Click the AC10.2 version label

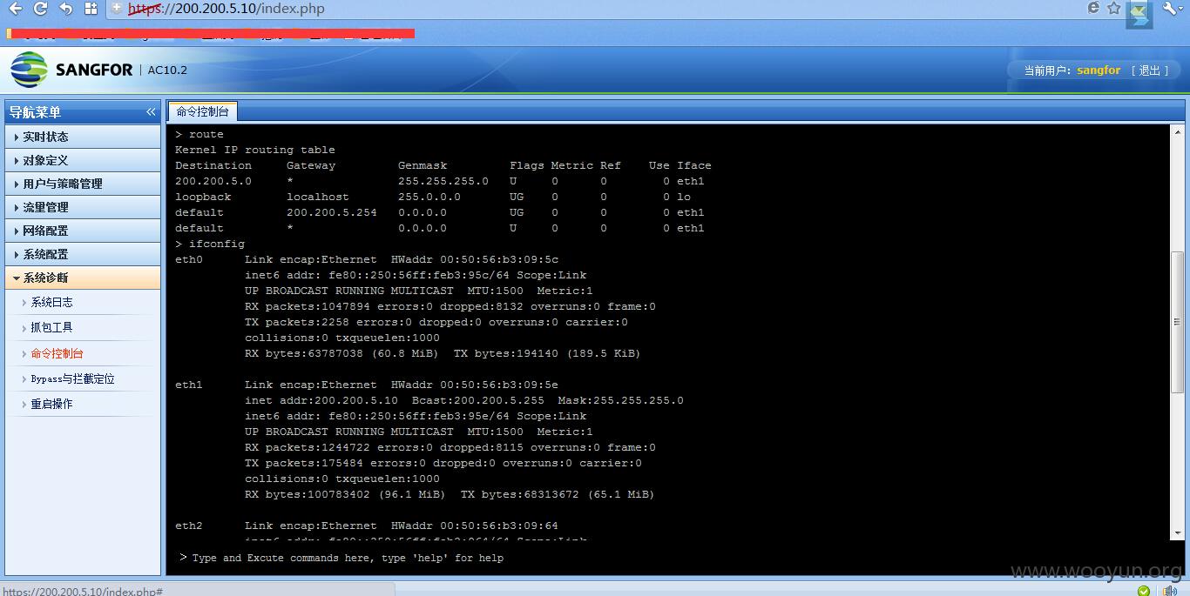tap(167, 70)
